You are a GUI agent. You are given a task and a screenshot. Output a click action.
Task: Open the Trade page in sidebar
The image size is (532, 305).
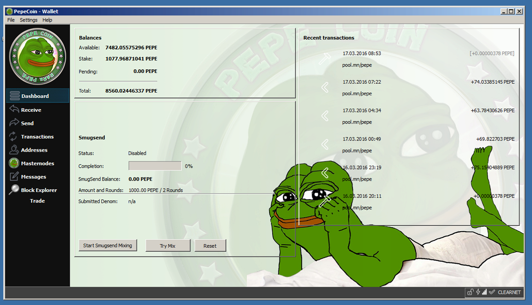pos(37,201)
